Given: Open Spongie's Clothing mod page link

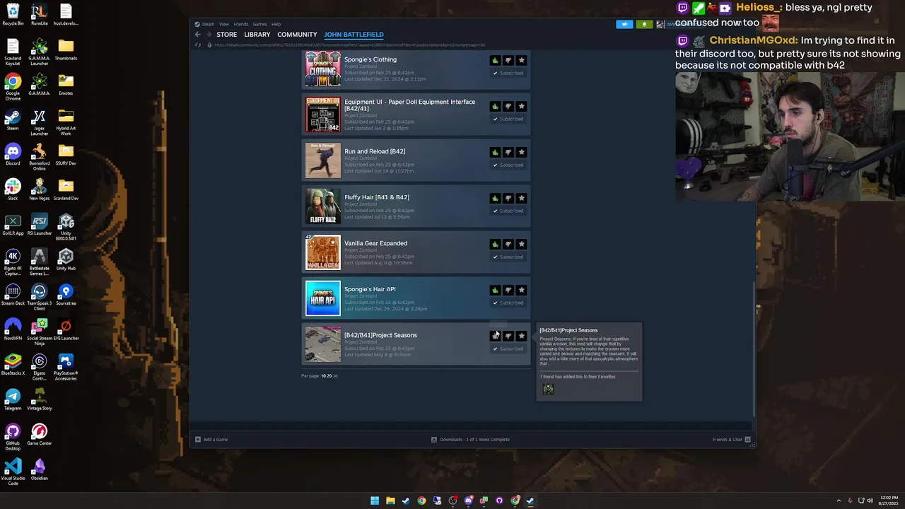Looking at the screenshot, I should point(370,59).
